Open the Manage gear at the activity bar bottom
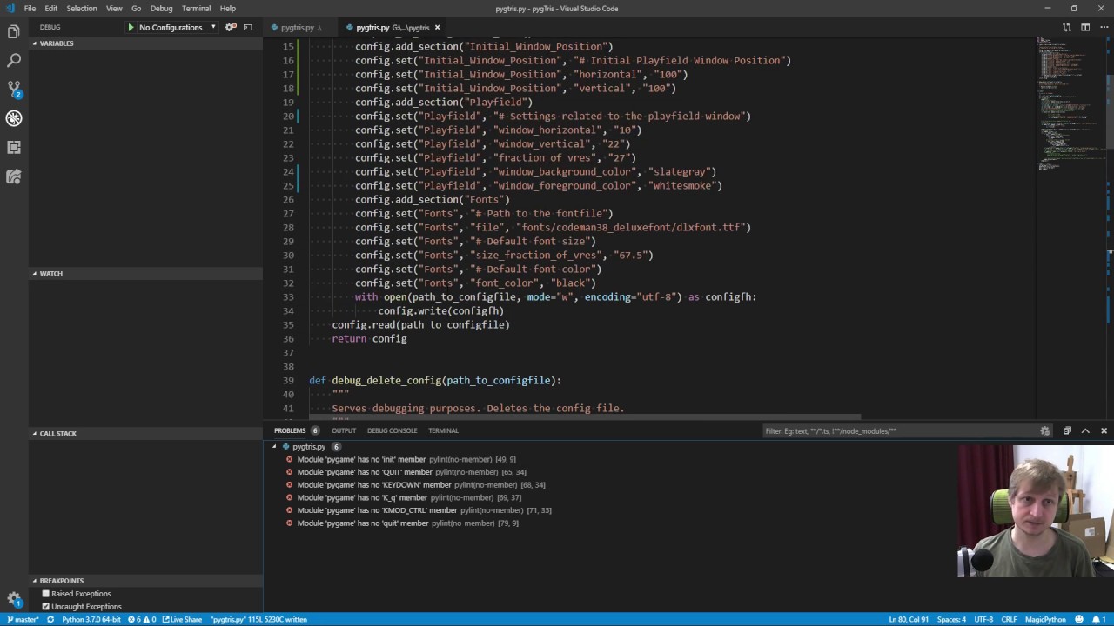The image size is (1114, 626). coord(14,599)
